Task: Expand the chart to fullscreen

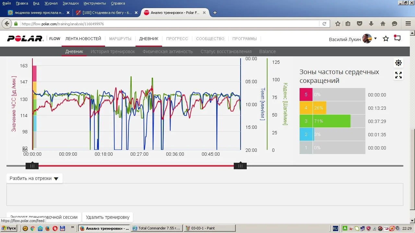Action: point(398,75)
